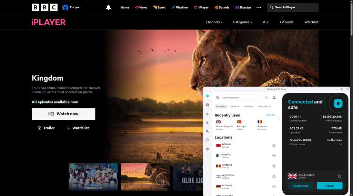Open Surfshark Alert sidebar icon
This screenshot has height=196, width=353.
tap(207, 114)
